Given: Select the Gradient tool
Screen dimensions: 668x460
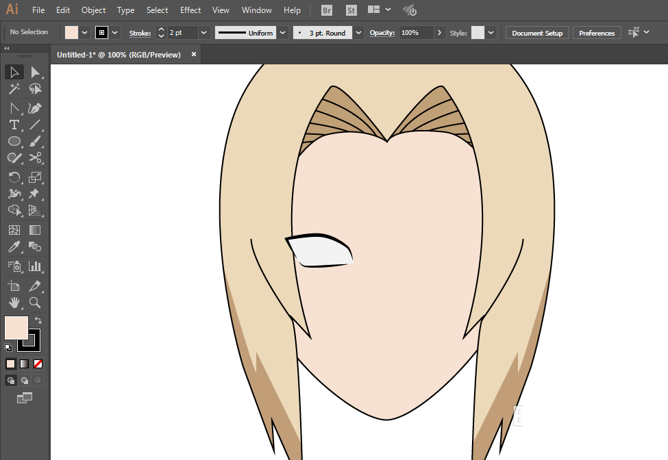Looking at the screenshot, I should (x=35, y=230).
